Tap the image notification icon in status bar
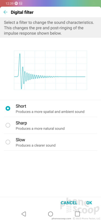The image size is (101, 220). (x=21, y=3)
